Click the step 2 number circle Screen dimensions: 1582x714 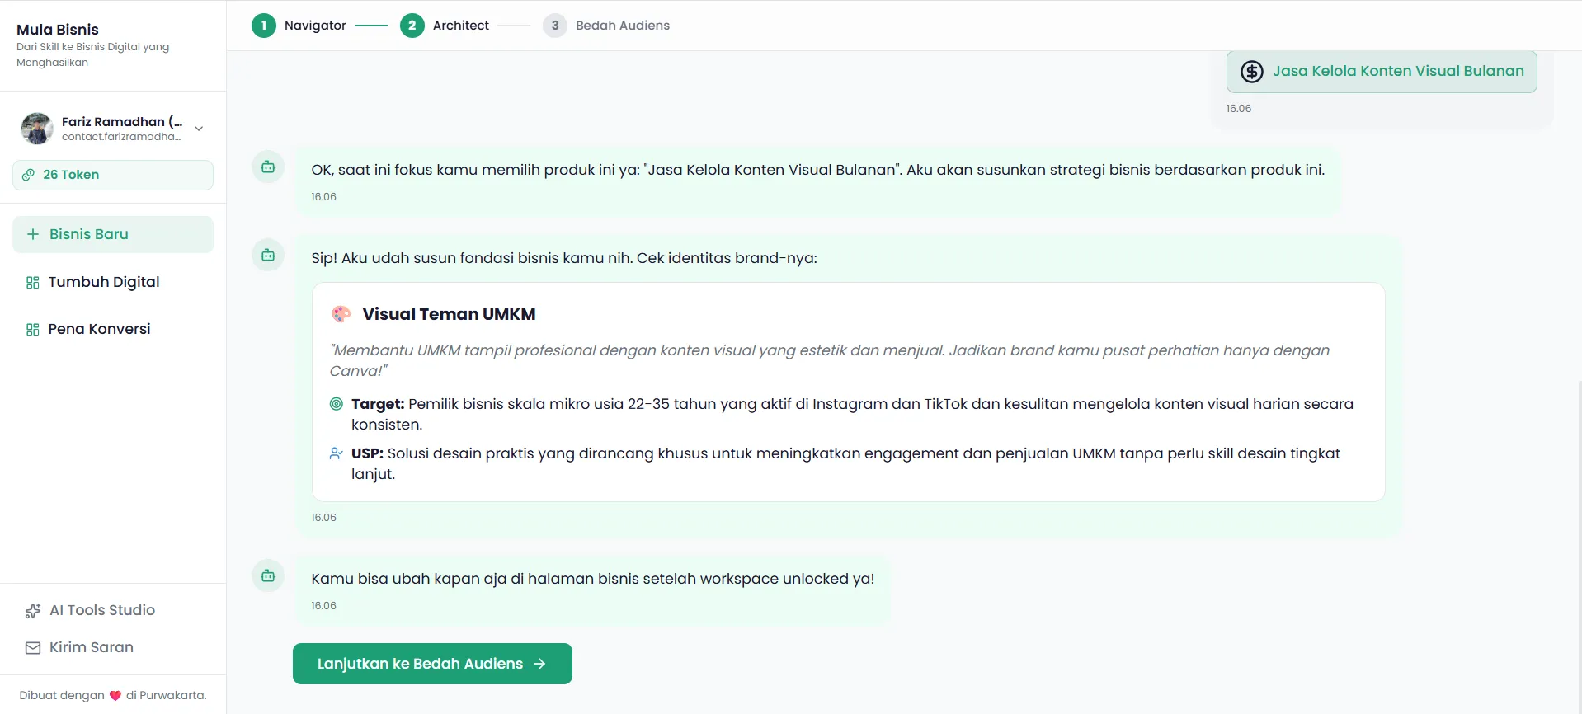412,26
